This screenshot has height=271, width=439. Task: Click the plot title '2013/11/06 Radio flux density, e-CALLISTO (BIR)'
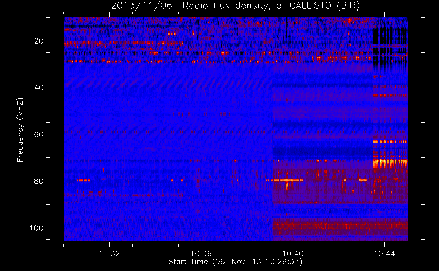coord(235,5)
